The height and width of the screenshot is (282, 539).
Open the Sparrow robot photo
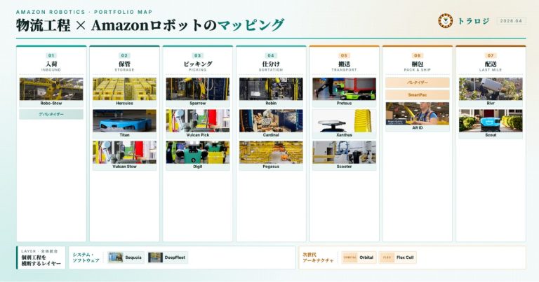[198, 89]
